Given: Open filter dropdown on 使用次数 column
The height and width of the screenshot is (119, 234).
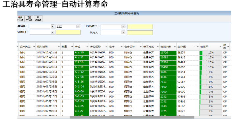Looking at the screenshot, I should (x=175, y=46).
